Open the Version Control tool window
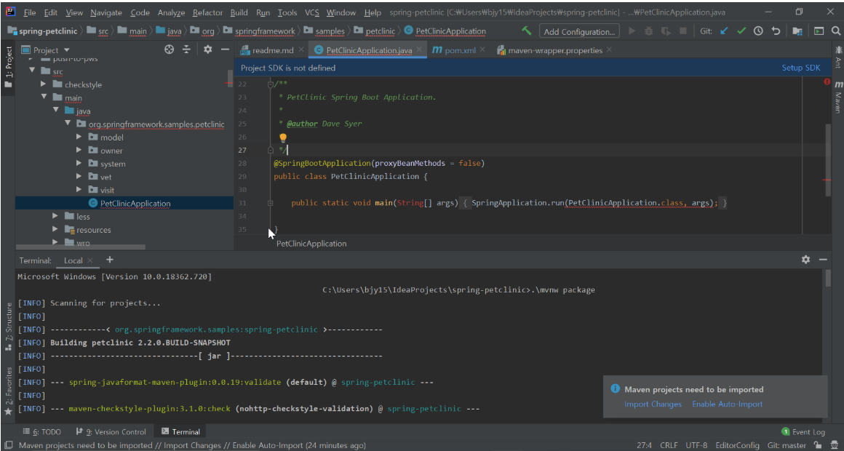844x451 pixels. (111, 431)
